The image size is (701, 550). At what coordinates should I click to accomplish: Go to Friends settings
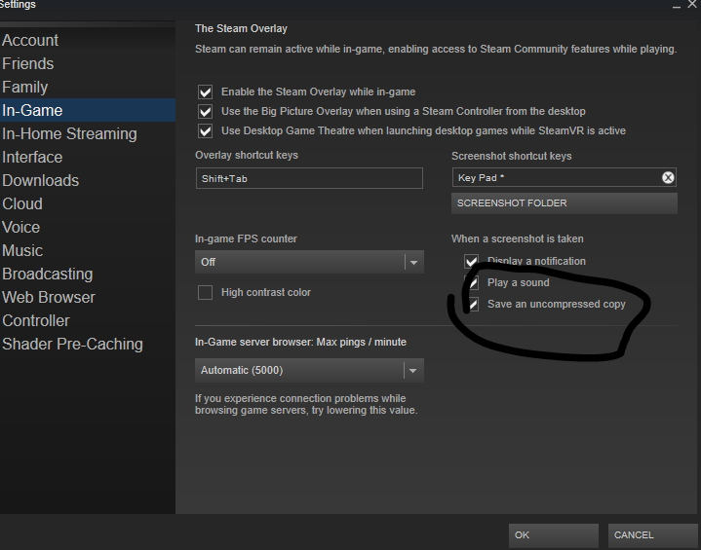[88, 63]
